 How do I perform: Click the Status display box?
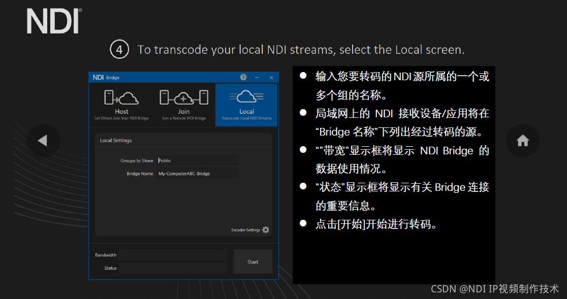pyautogui.click(x=172, y=268)
